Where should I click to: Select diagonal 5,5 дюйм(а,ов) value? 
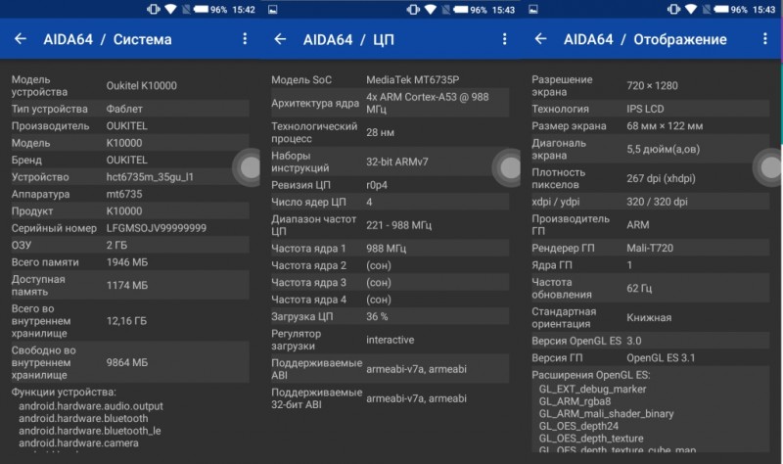(664, 149)
